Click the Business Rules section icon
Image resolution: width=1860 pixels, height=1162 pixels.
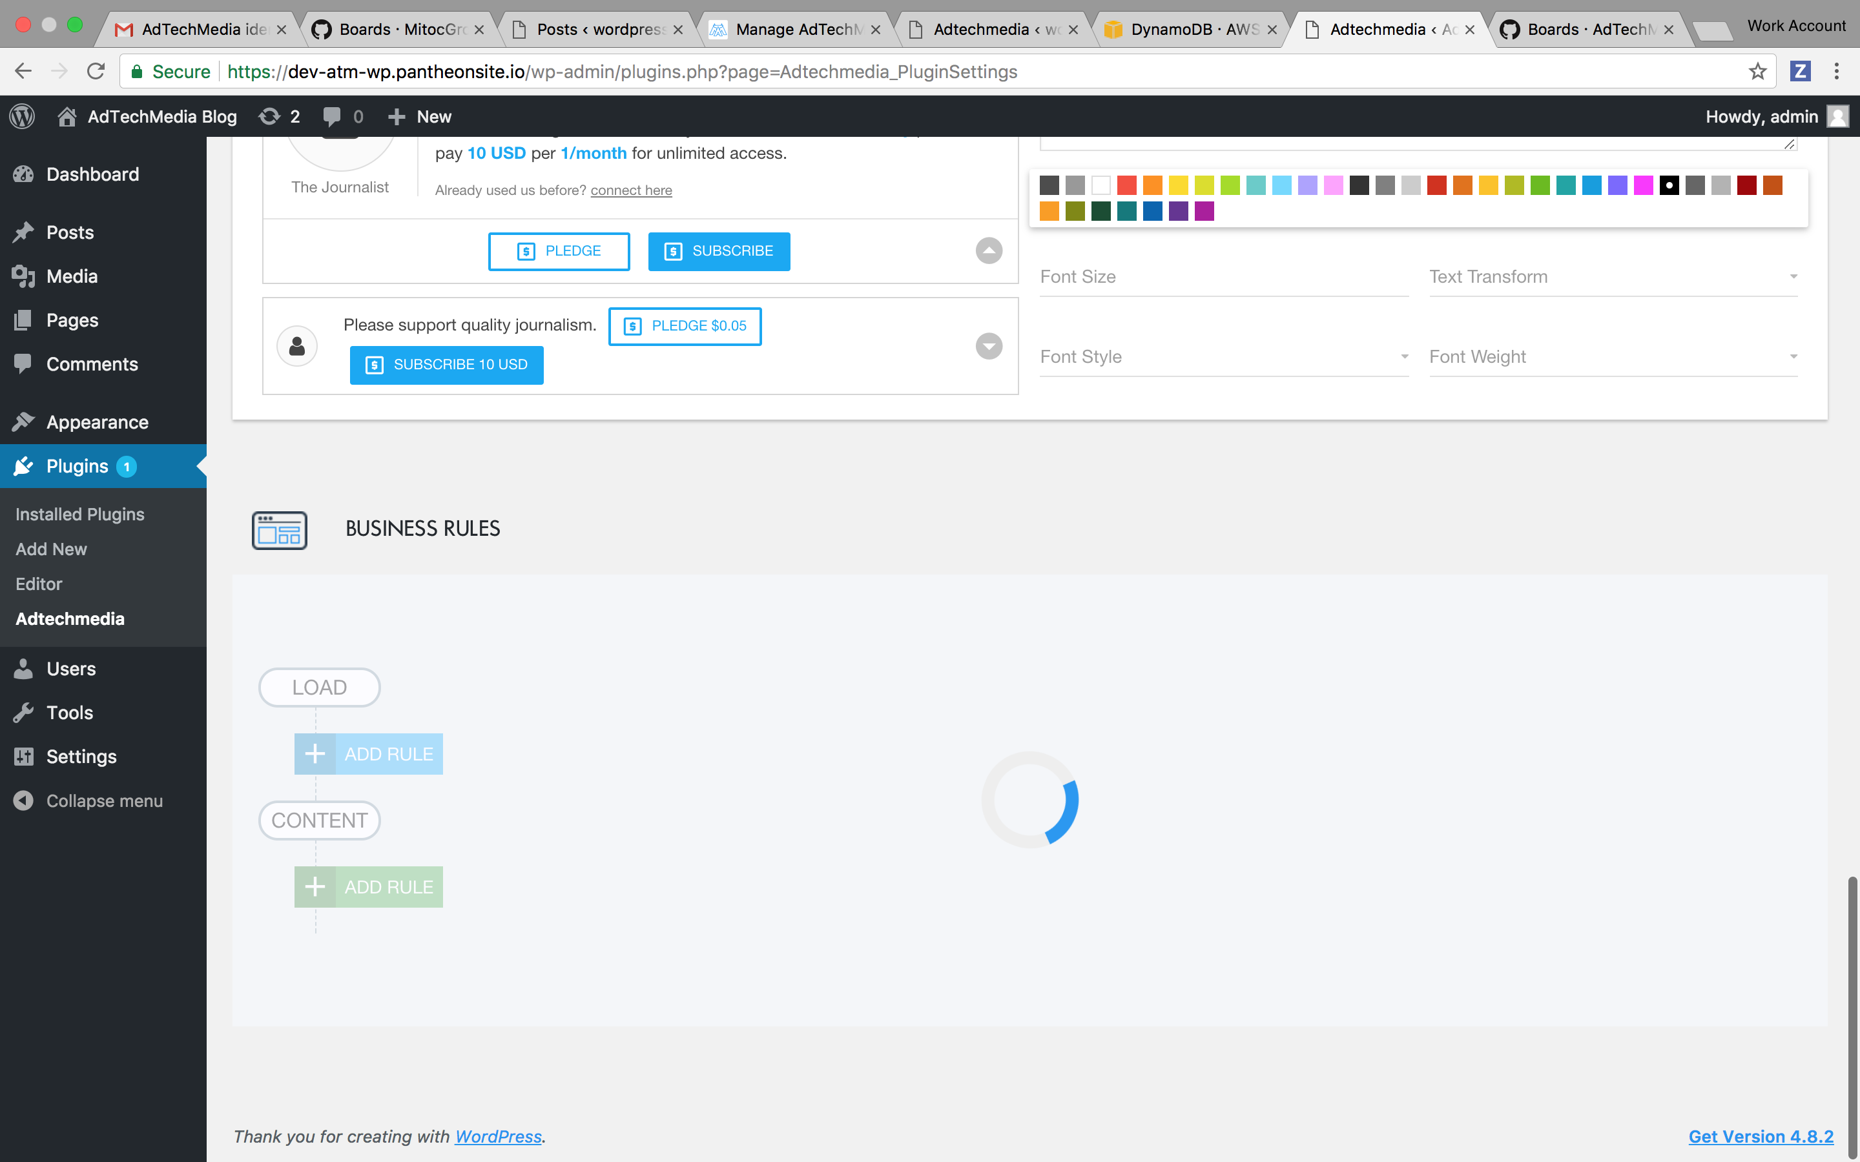tap(280, 529)
